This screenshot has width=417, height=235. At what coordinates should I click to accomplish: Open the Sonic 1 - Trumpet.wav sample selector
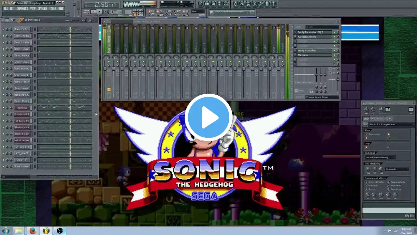[392, 124]
